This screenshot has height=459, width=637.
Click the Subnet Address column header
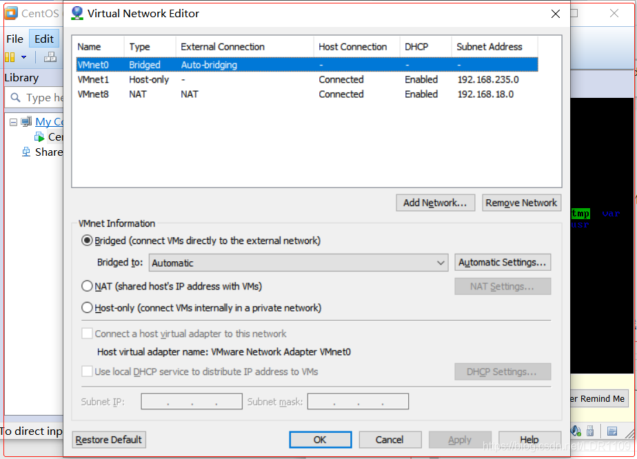point(494,47)
